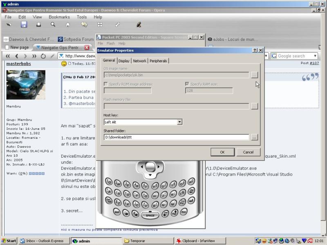Close the Navigatie Gps tab with red X
The image size is (327, 245).
87,47
